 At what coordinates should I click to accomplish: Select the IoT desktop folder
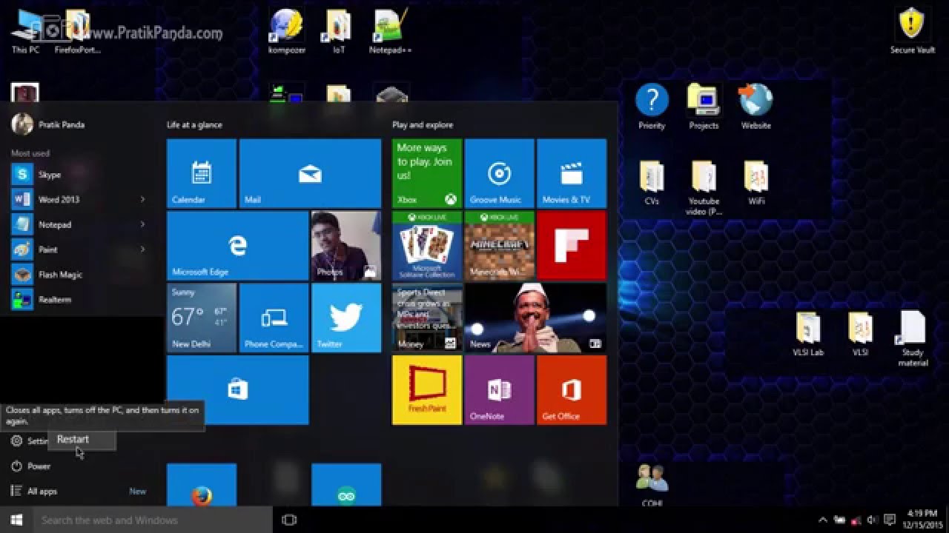click(339, 32)
